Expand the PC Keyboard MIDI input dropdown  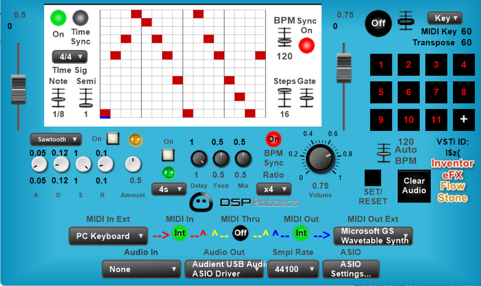point(108,236)
